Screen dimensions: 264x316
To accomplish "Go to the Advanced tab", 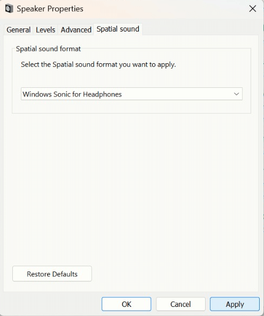I will 76,30.
